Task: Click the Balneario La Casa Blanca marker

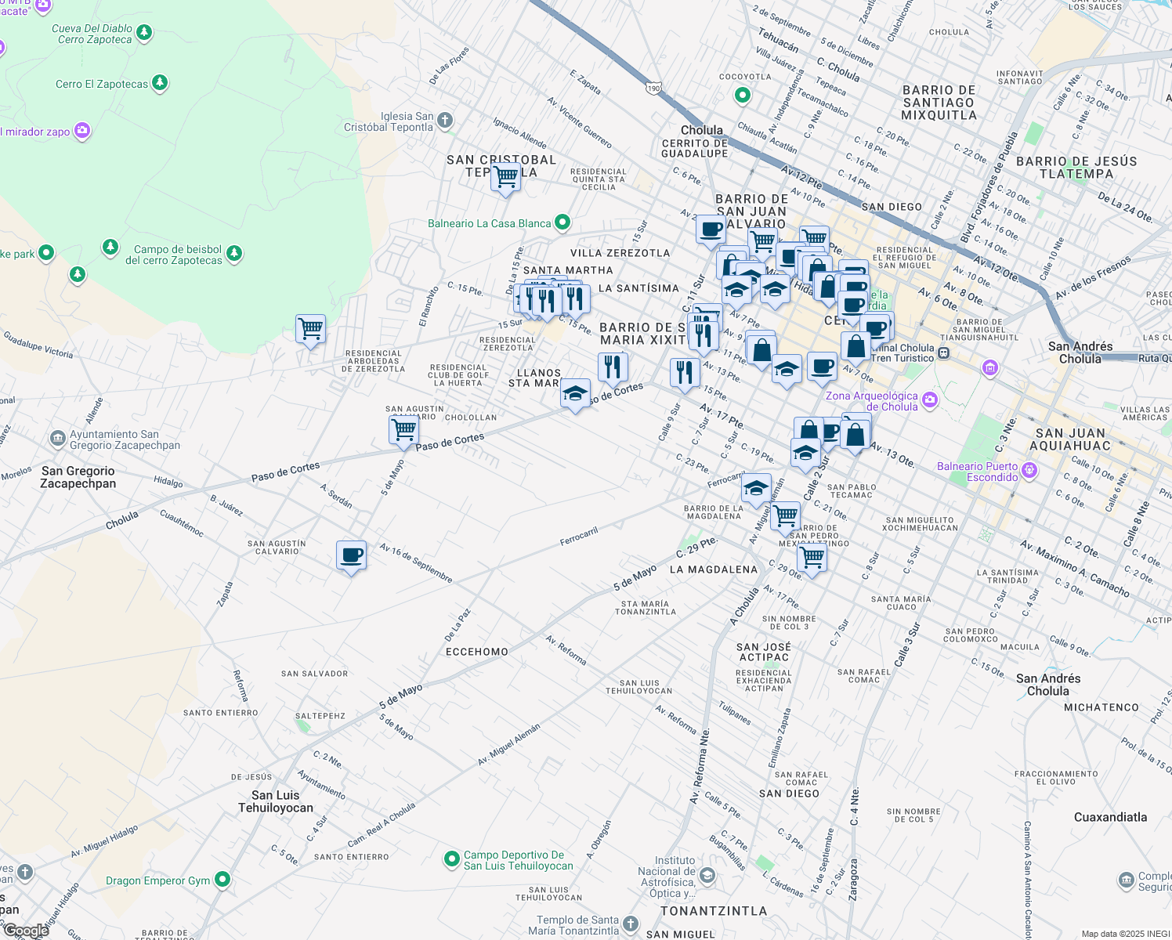Action: [562, 222]
